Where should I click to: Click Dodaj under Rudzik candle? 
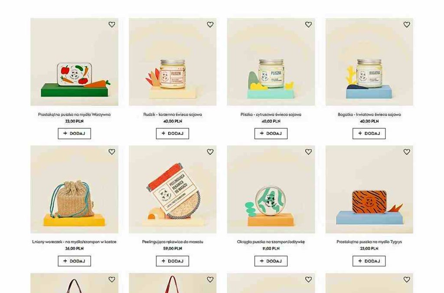[x=173, y=133]
